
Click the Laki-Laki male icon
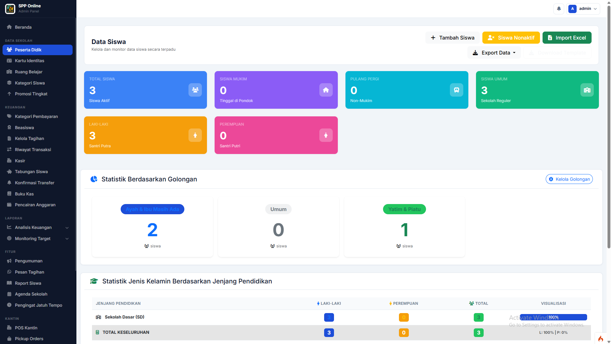click(x=195, y=135)
